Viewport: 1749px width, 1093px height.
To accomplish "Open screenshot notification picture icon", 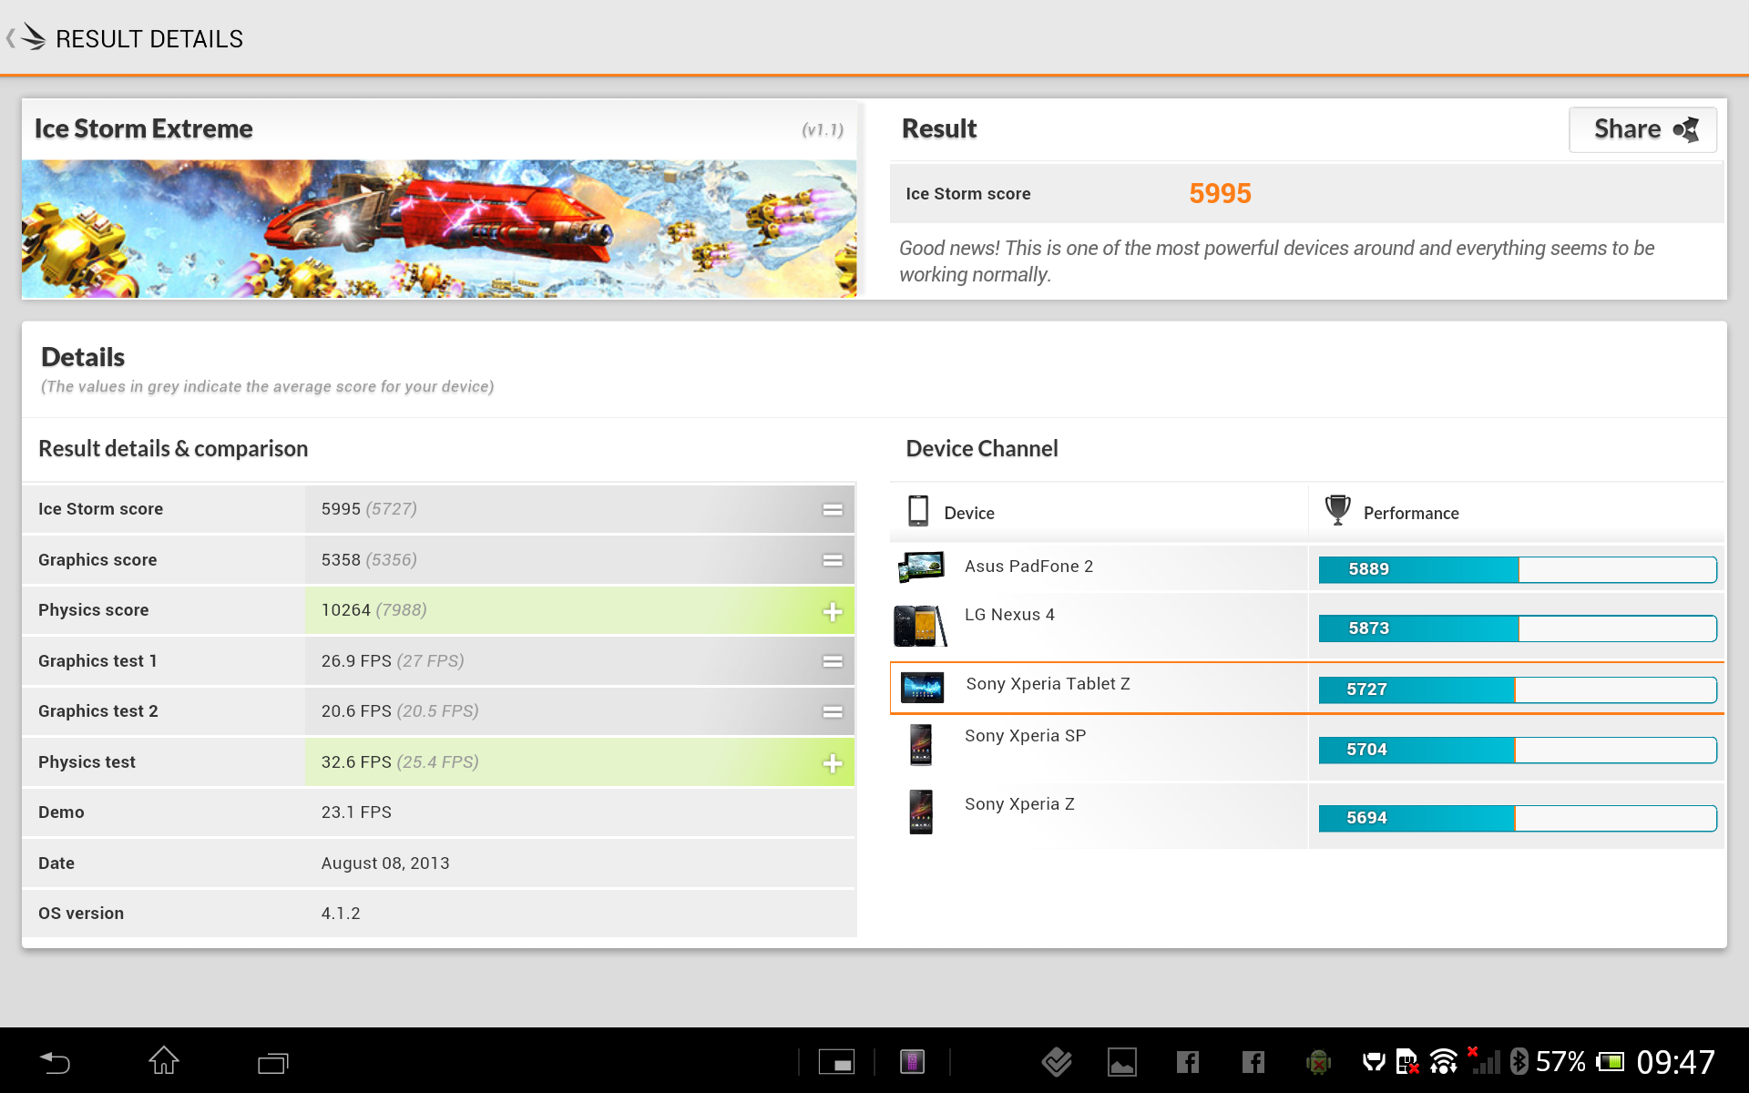I will click(1121, 1062).
